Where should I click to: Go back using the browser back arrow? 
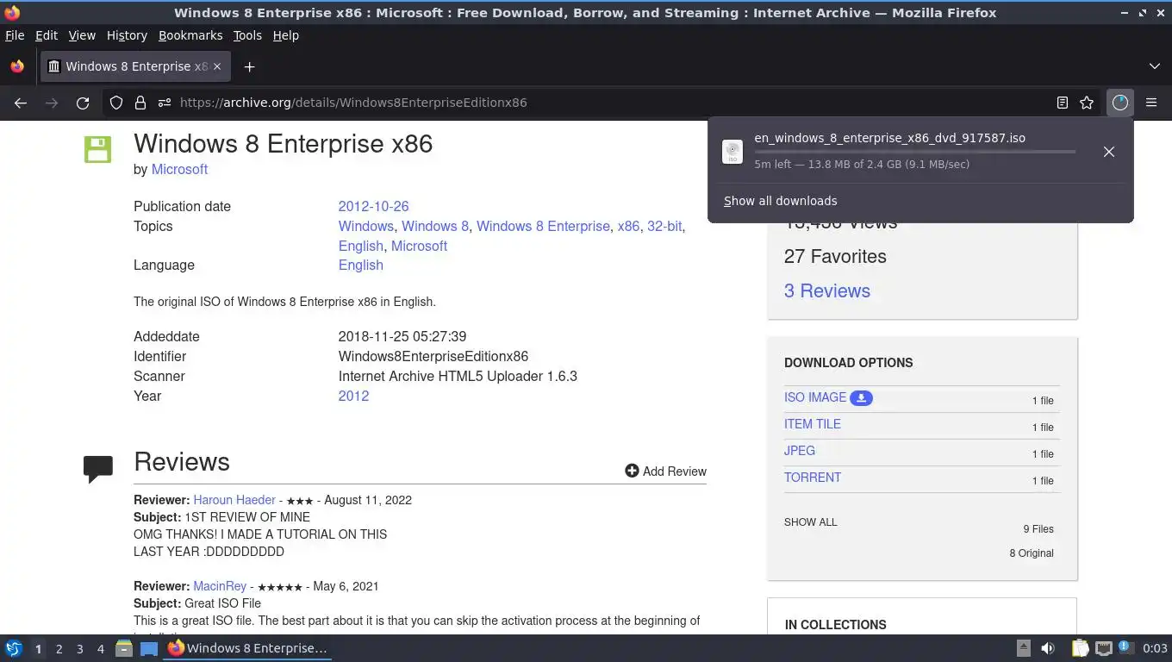pos(21,103)
